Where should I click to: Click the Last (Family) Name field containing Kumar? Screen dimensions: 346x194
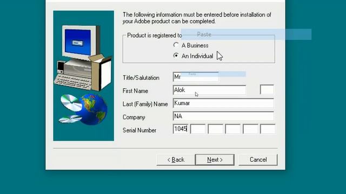click(223, 103)
